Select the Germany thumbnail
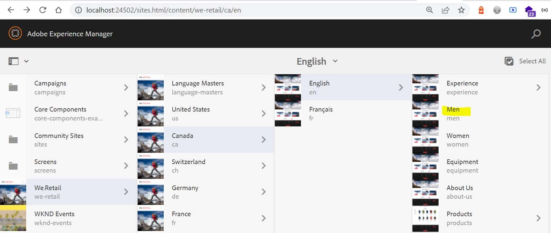 pos(150,192)
